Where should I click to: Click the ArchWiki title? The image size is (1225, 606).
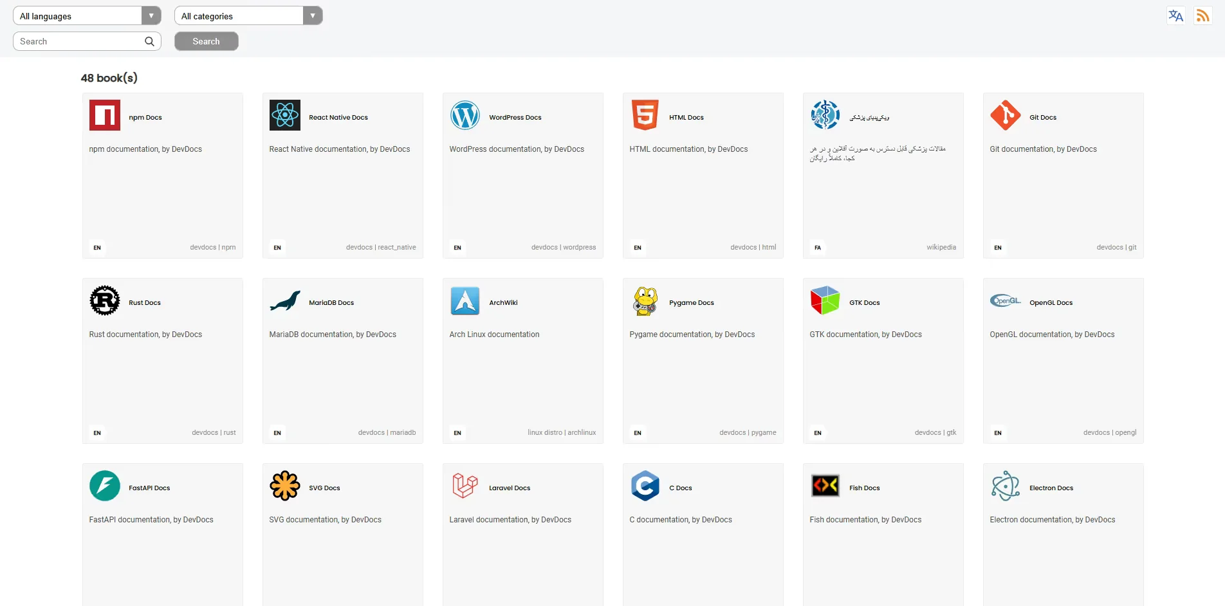coord(503,303)
